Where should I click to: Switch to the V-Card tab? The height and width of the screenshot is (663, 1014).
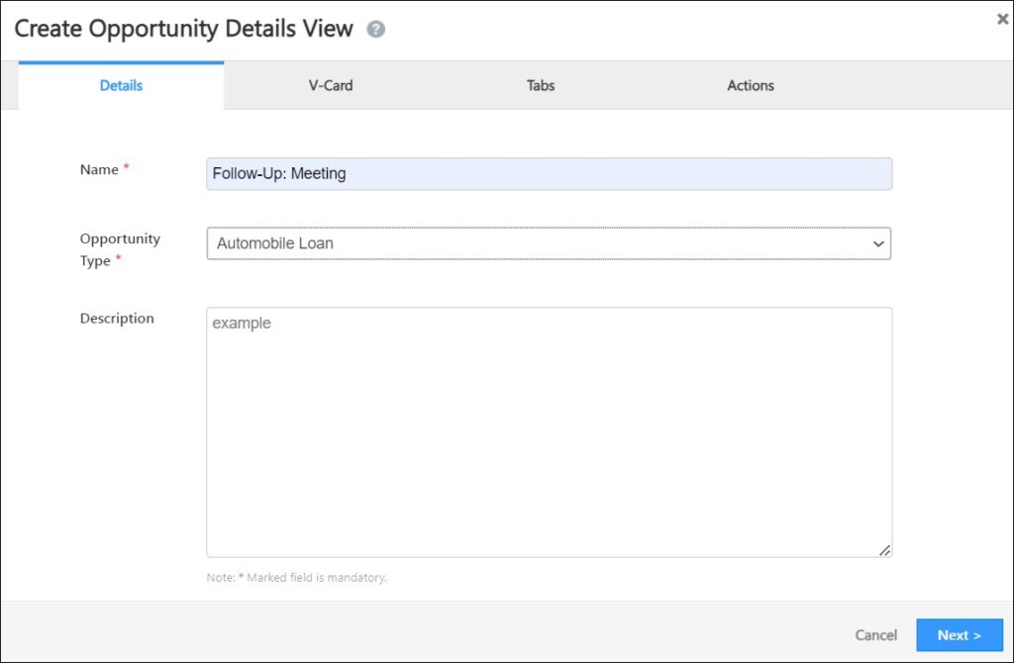point(330,86)
